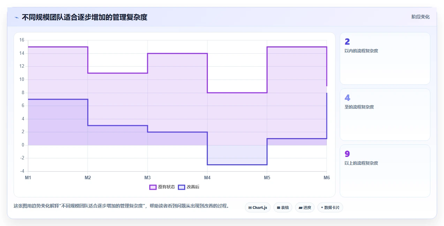The width and height of the screenshot is (444, 226).
Task: Click the large number 2 in card
Action: click(x=347, y=42)
